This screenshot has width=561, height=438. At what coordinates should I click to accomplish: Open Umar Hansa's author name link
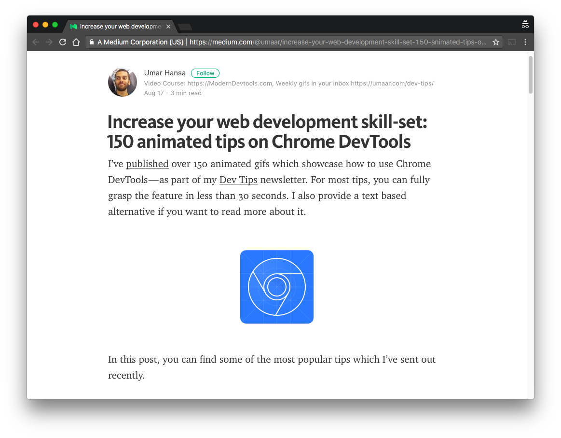point(165,73)
